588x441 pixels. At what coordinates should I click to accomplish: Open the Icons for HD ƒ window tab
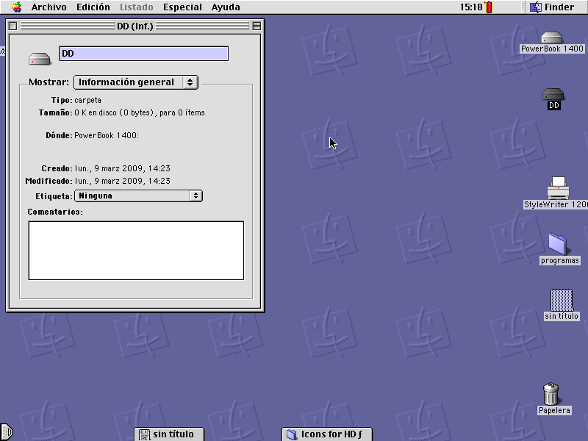(327, 434)
